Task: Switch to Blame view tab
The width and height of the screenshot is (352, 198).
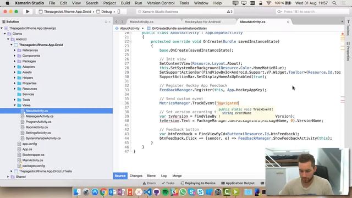Action: [x=151, y=176]
